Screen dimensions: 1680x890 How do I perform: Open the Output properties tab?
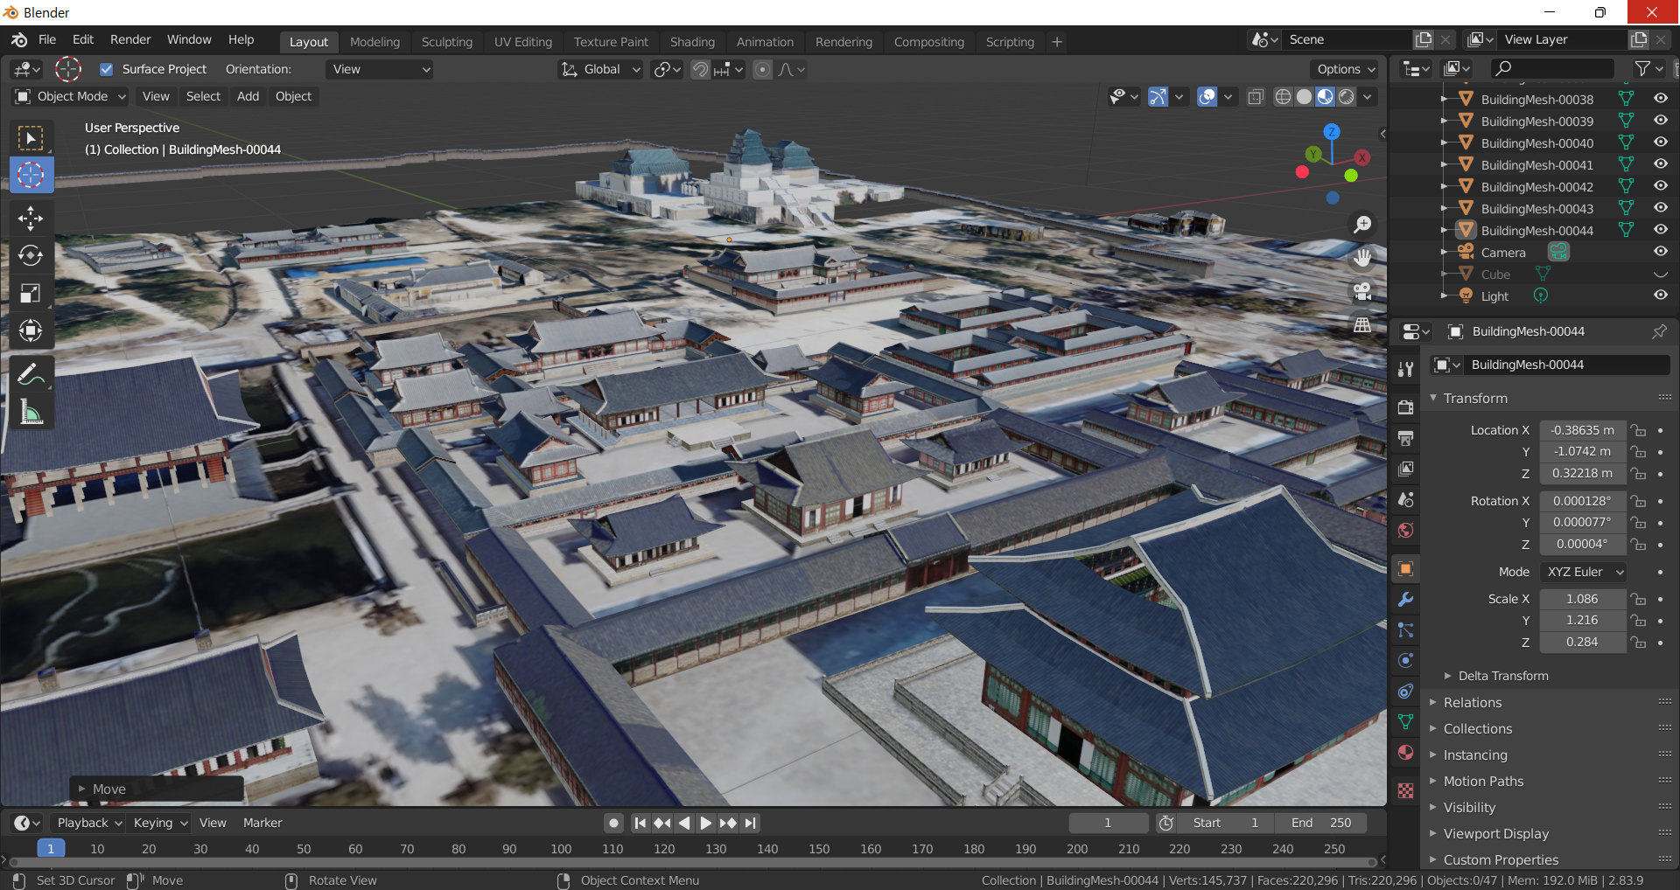point(1405,438)
